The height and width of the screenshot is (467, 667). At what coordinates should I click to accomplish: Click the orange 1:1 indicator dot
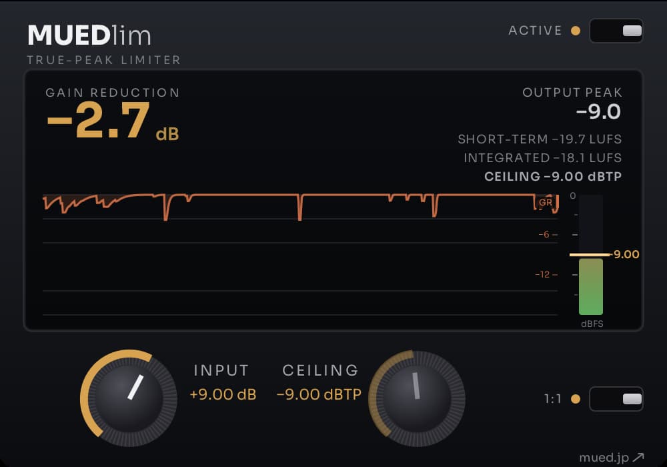pyautogui.click(x=576, y=399)
